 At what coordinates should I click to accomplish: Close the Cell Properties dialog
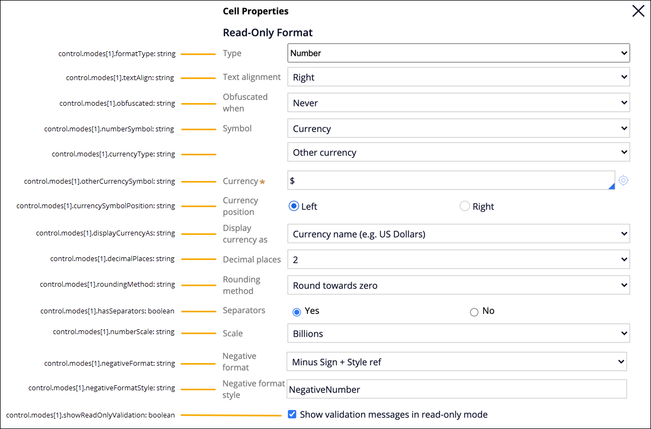pos(638,11)
